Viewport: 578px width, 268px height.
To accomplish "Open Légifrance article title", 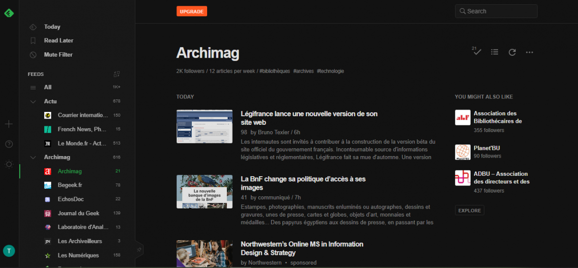I will 309,118.
